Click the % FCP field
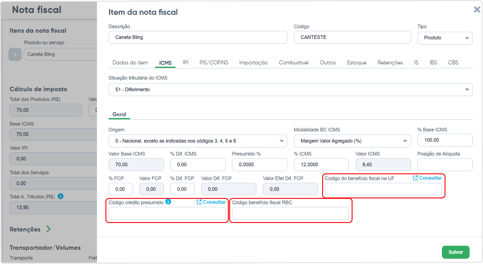This screenshot has width=483, height=264. pyautogui.click(x=121, y=189)
